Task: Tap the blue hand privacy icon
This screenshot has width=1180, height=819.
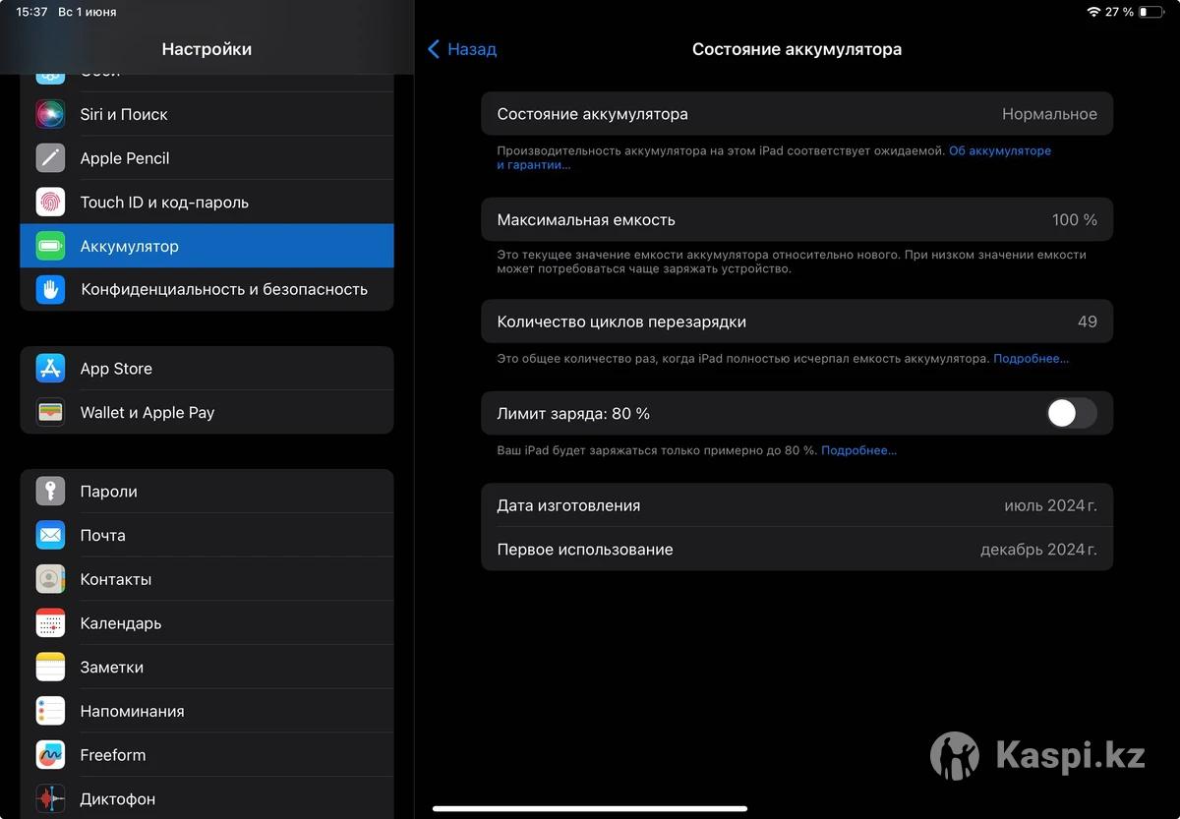Action: click(50, 289)
